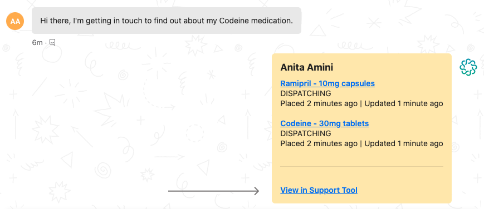Click DISPATCHING status under Ramipril
484x209 pixels.
[306, 93]
